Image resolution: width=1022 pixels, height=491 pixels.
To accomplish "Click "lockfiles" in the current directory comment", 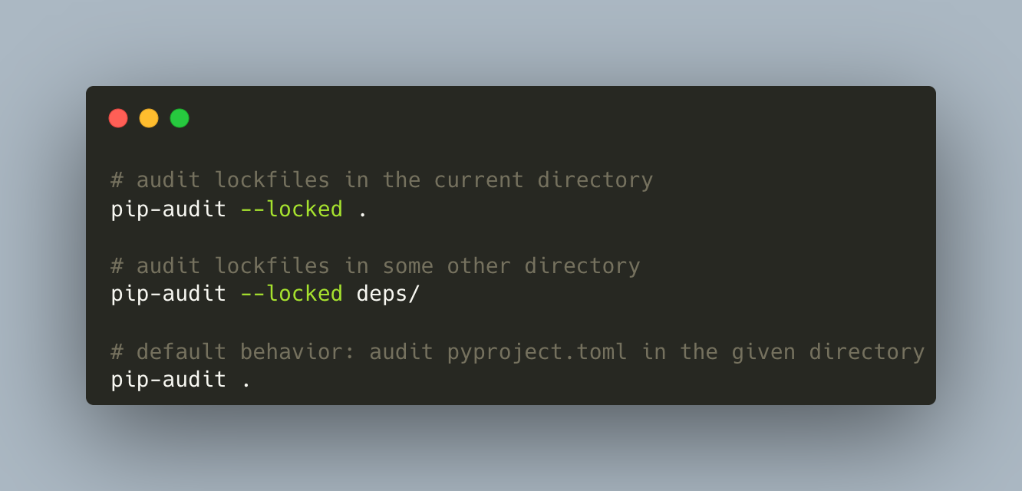I will tap(272, 180).
